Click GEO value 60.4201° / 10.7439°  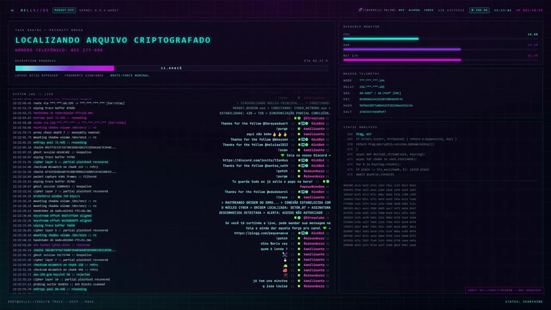(x=380, y=93)
